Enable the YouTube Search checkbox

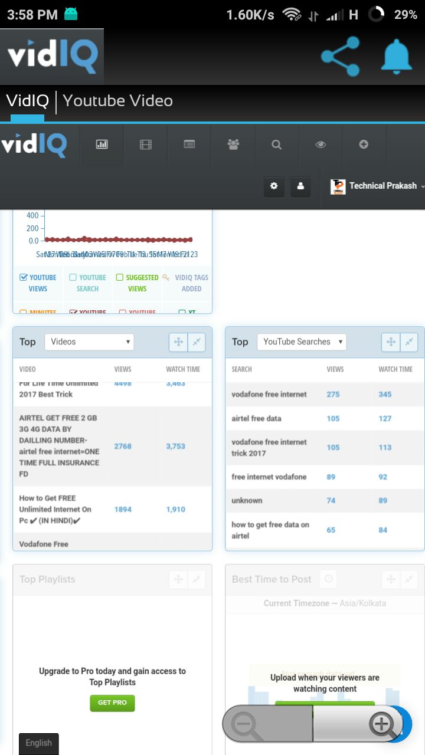point(73,277)
